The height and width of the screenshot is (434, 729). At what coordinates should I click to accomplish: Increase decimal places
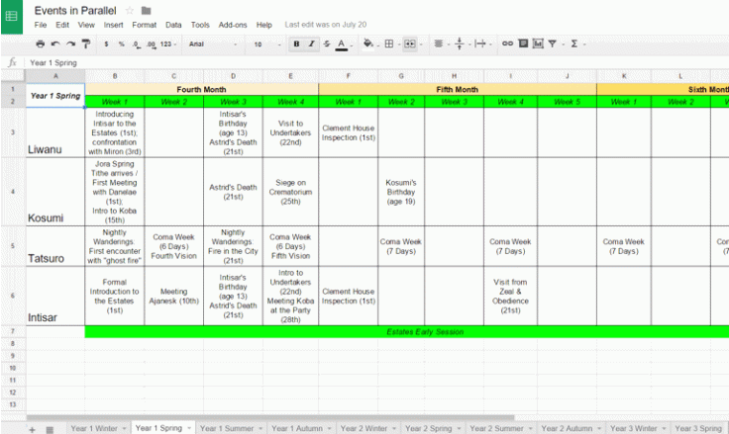click(x=152, y=44)
